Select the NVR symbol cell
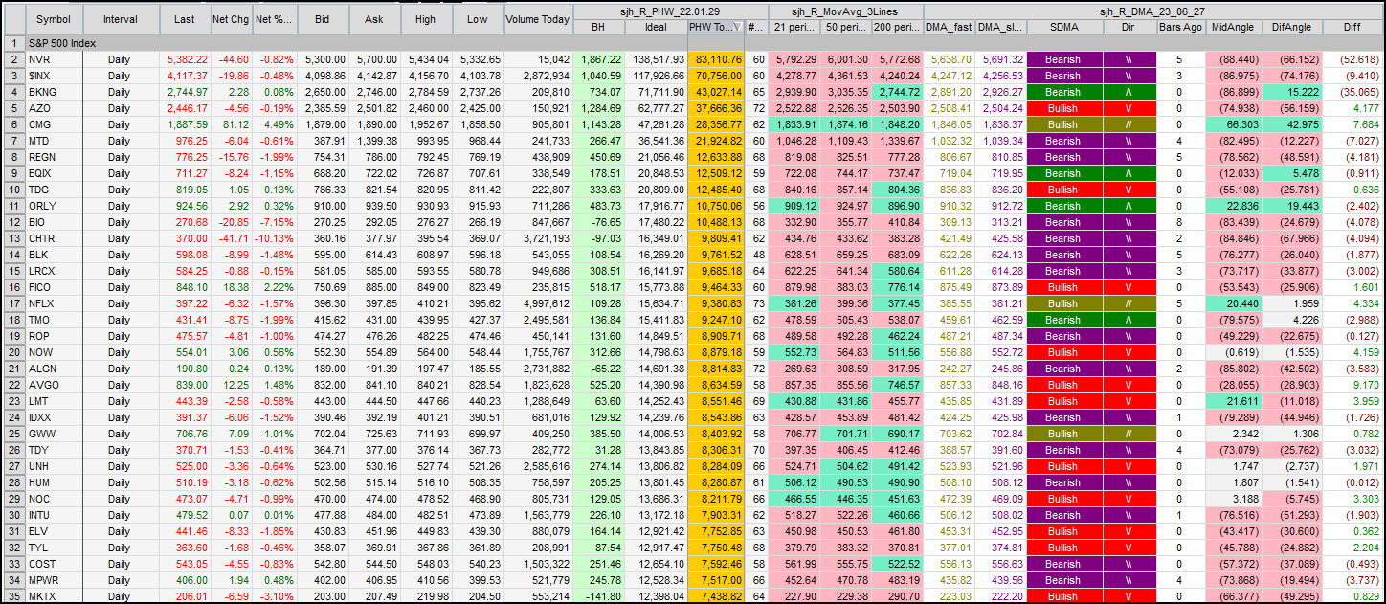Screen dimensions: 1386x604 pyautogui.click(x=54, y=59)
